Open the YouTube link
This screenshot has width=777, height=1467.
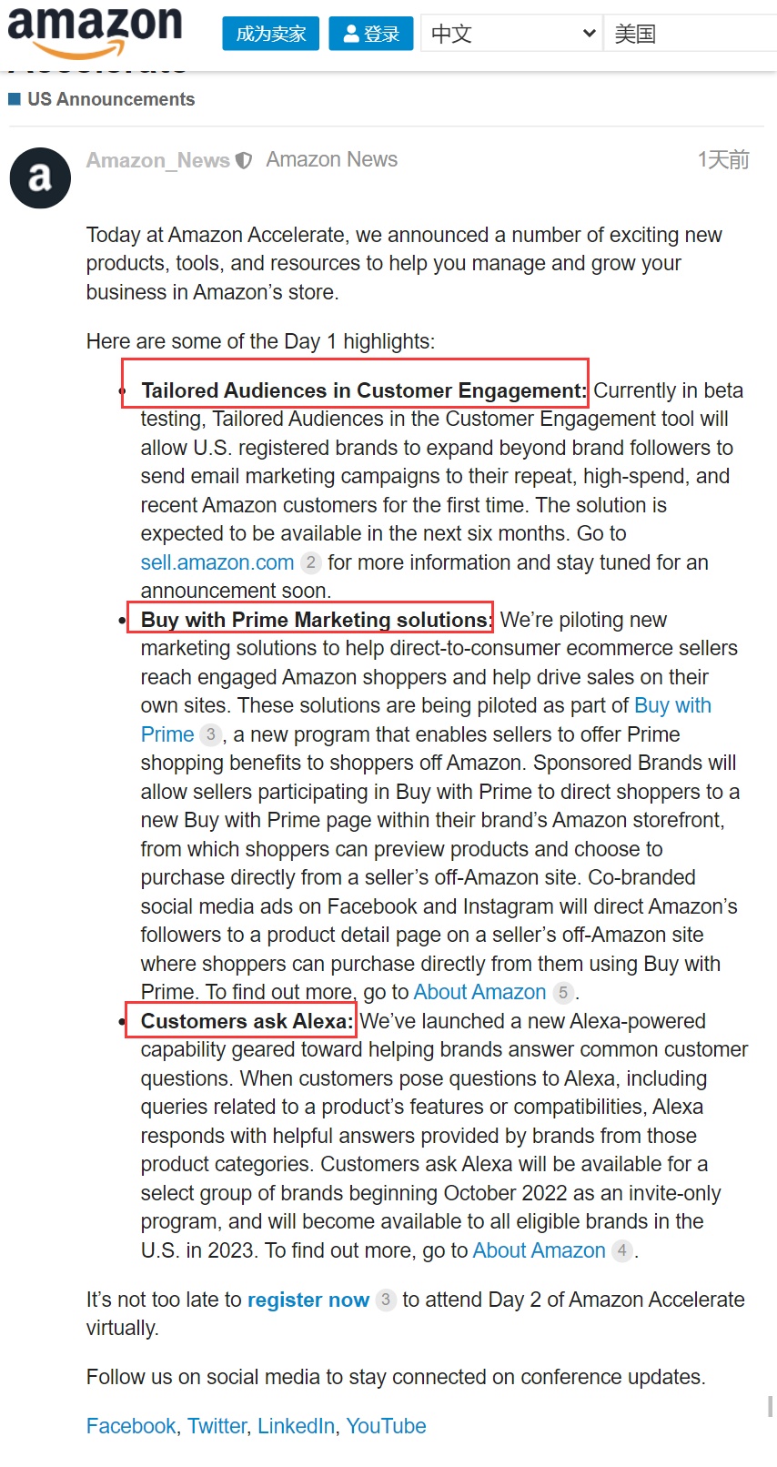(x=386, y=1426)
